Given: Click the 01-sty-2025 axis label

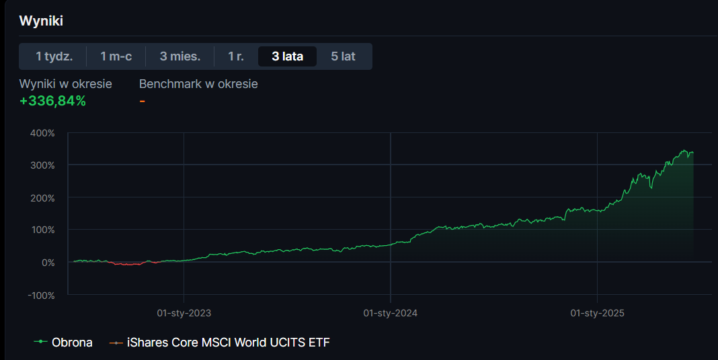Looking at the screenshot, I should coord(598,313).
